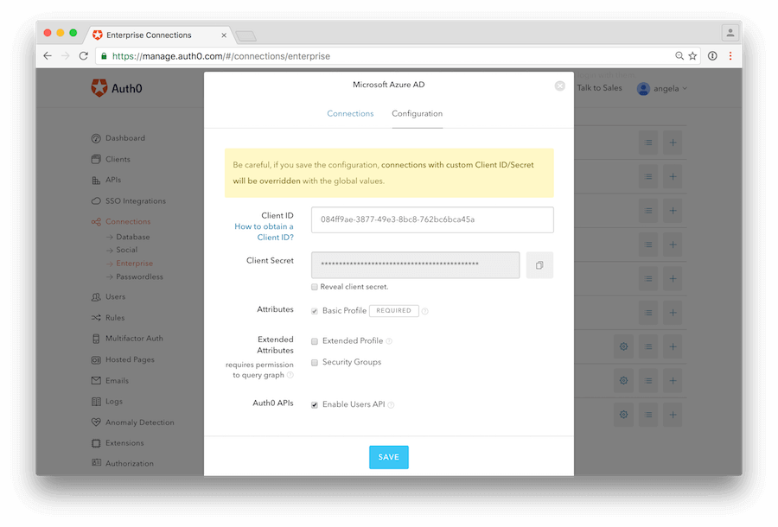Click help icon next to Basic Profile
Image resolution: width=778 pixels, height=527 pixels.
click(425, 311)
